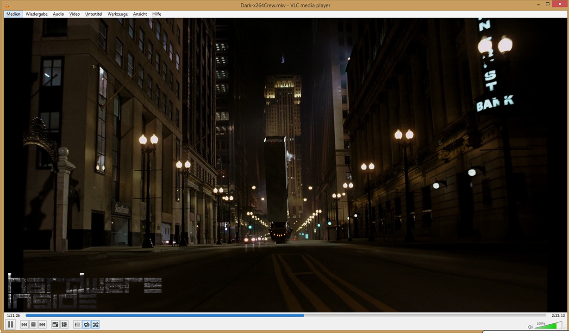This screenshot has height=333, width=569.
Task: Open the Wiedergabe menu
Action: [37, 14]
